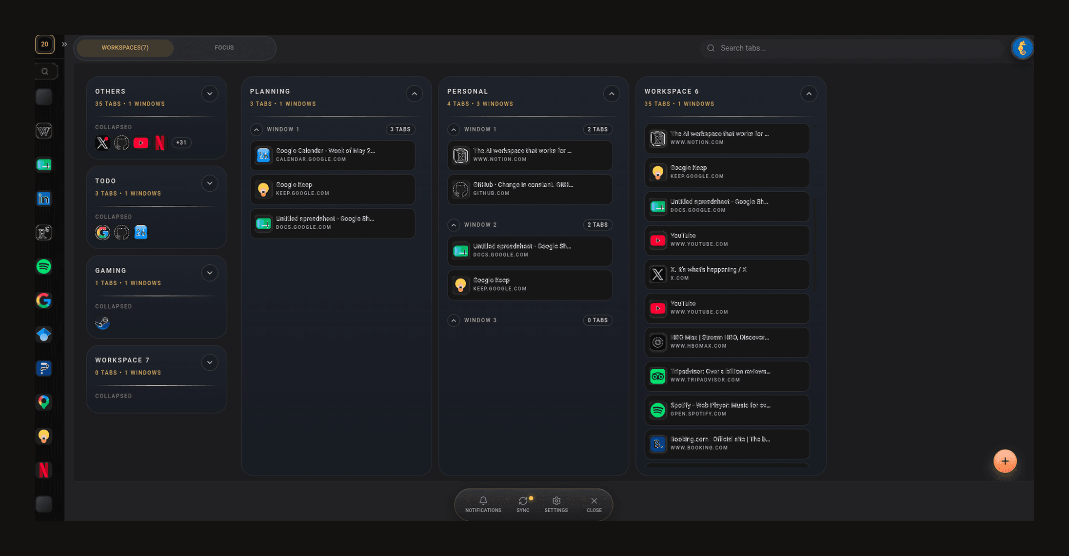
Task: Click into the Search tabs field
Action: [x=853, y=48]
